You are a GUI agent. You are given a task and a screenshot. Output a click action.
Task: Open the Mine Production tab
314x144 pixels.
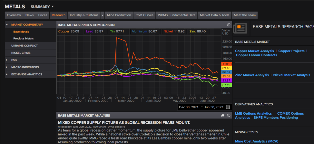[119, 15]
